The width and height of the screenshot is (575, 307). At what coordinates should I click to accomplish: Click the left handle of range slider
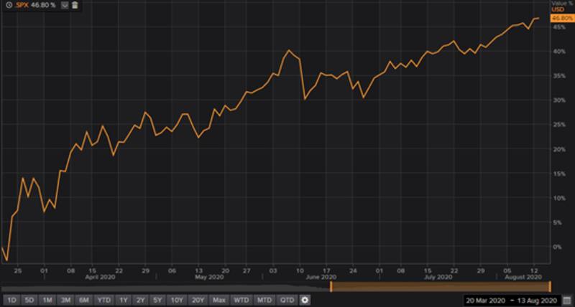tap(331, 286)
